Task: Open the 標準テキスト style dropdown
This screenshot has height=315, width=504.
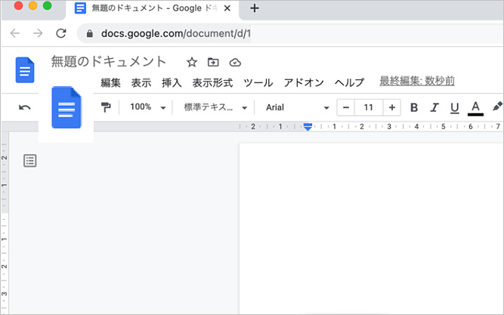Action: coord(215,107)
